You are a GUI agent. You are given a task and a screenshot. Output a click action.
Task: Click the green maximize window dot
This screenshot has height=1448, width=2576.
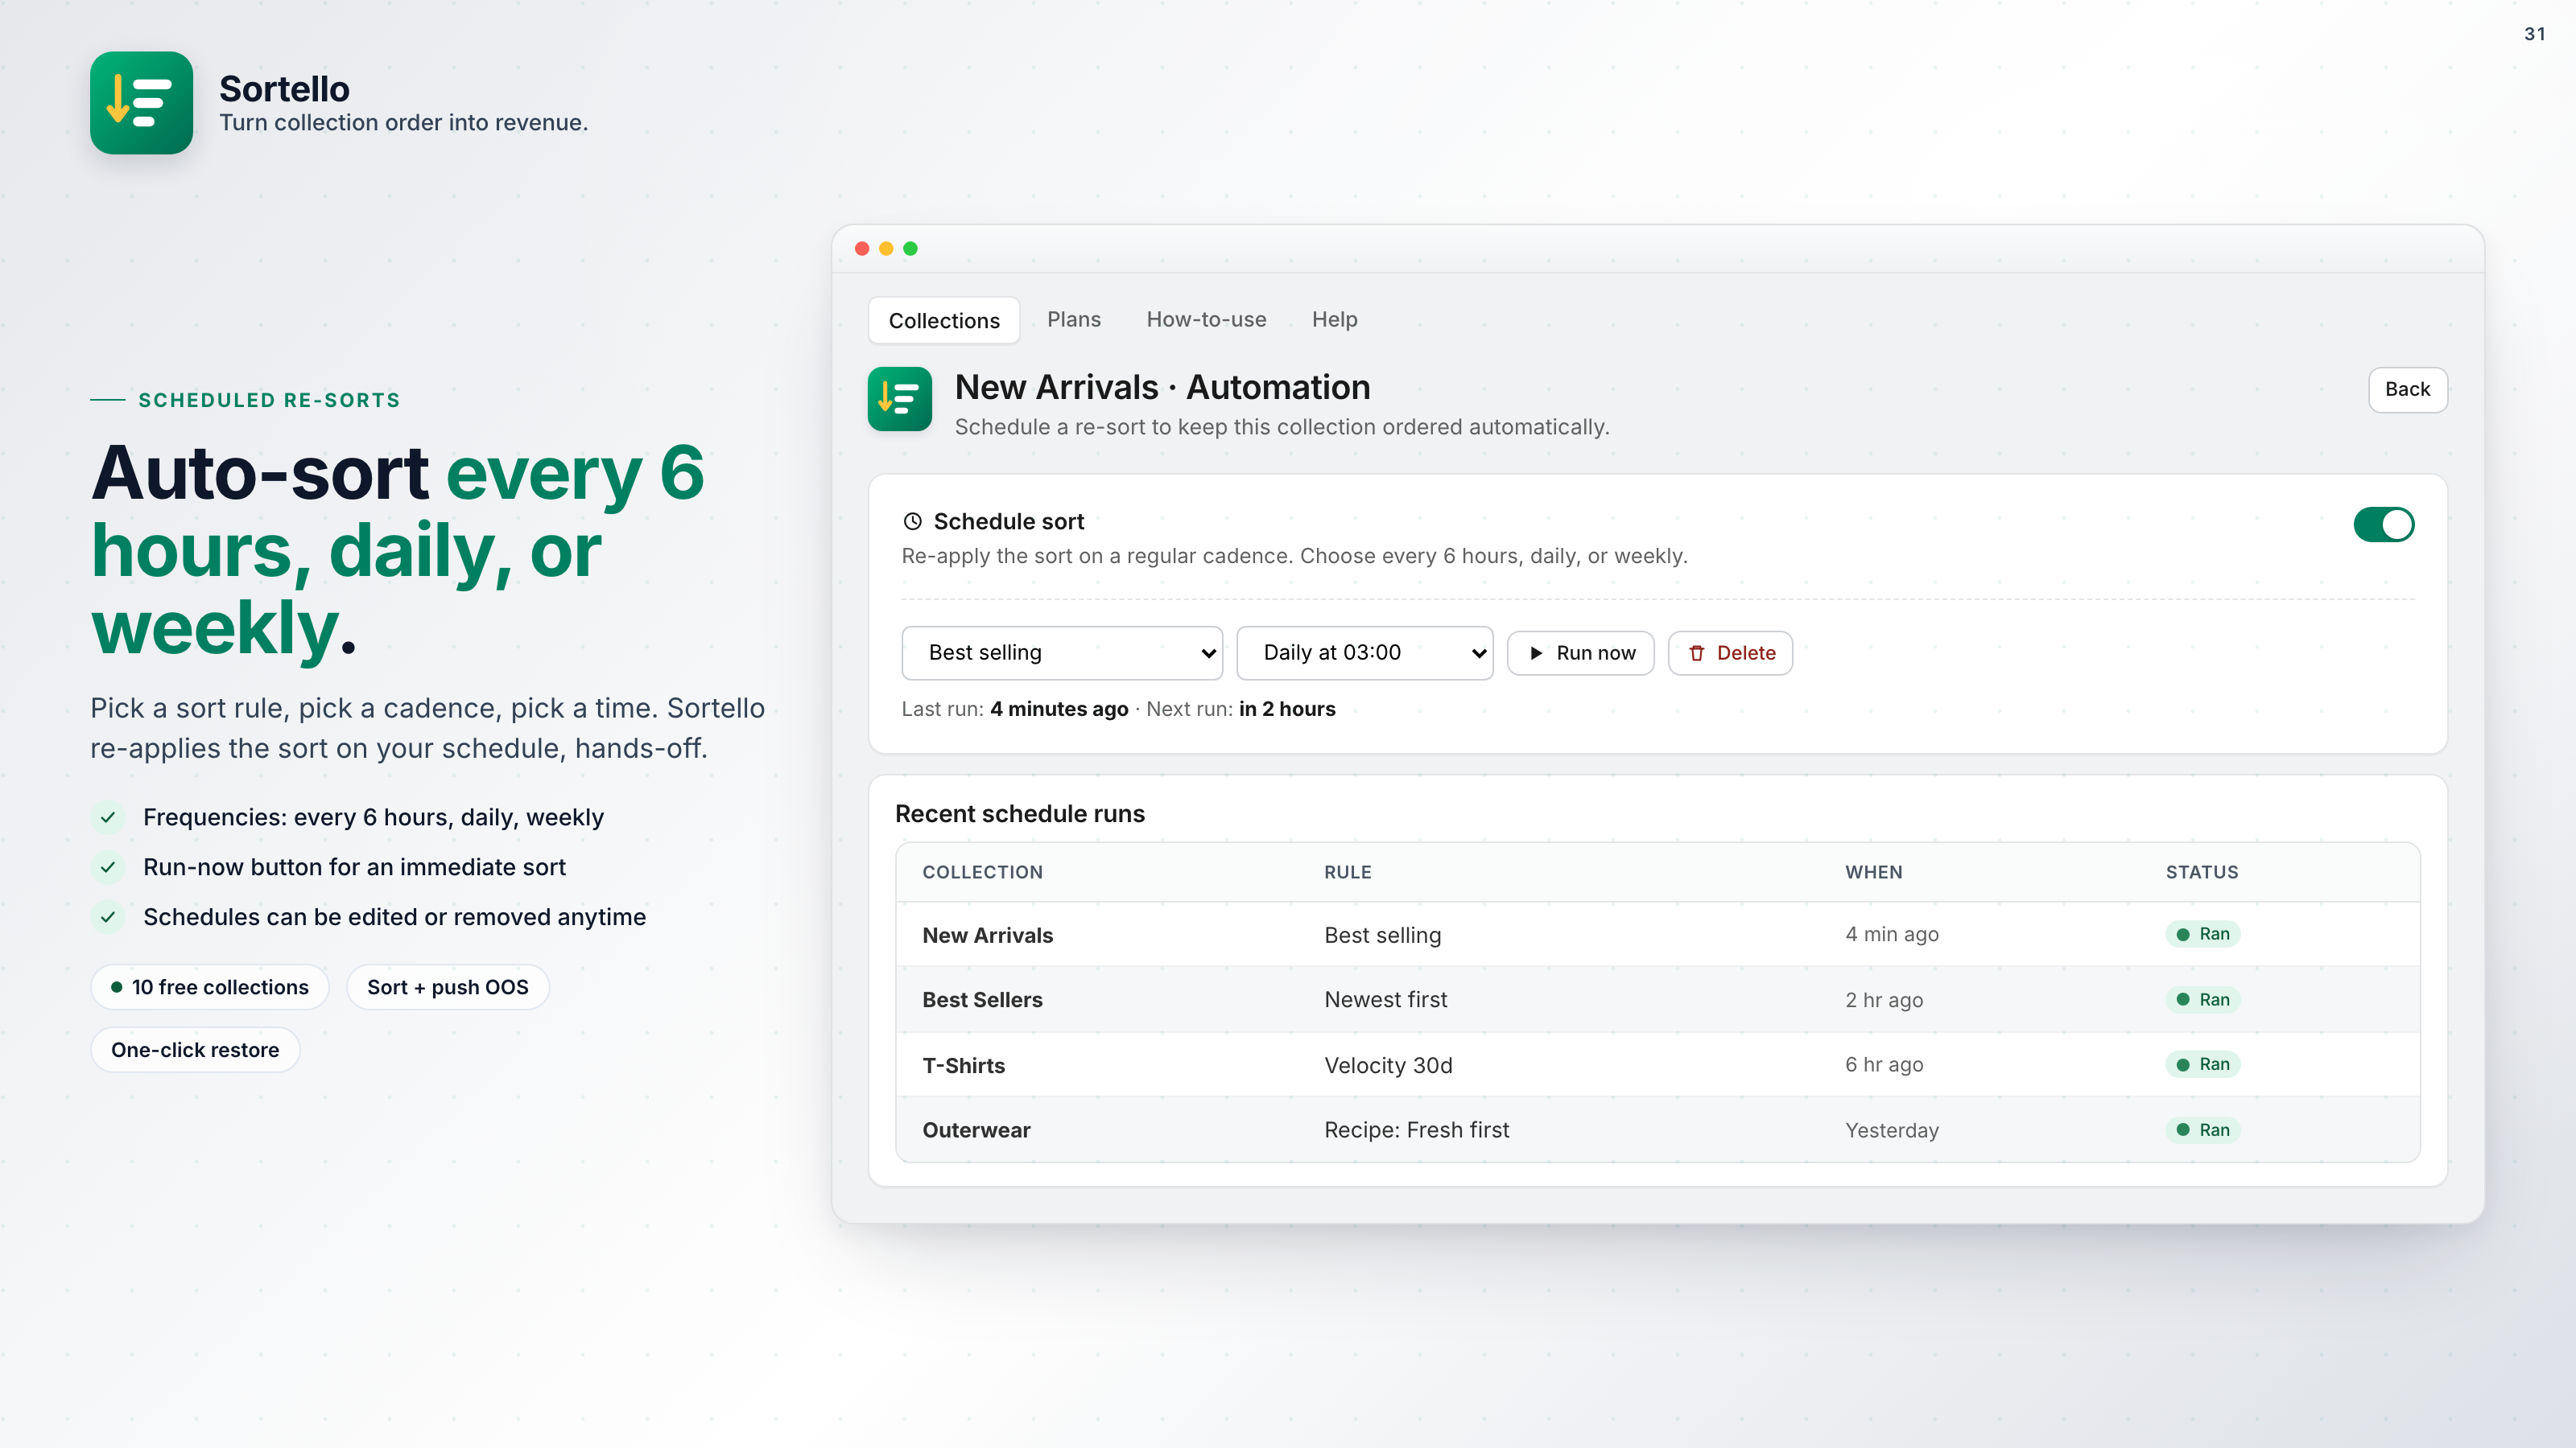coord(910,249)
